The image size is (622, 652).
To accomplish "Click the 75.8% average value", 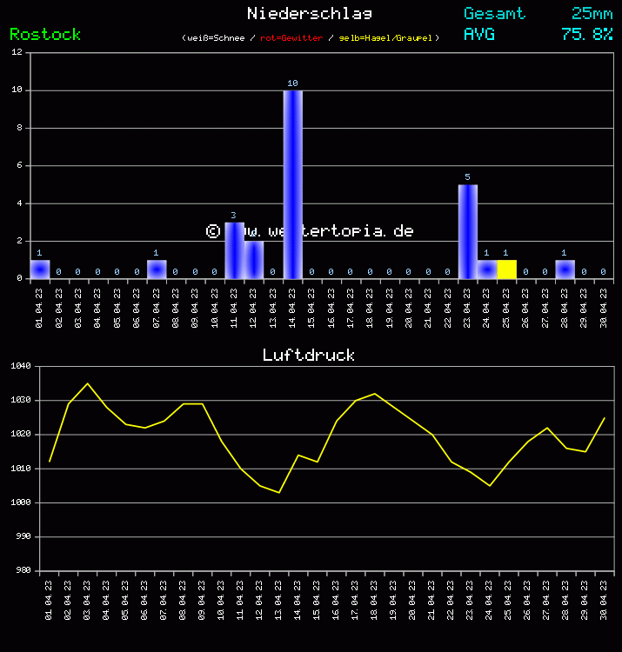I will (x=586, y=34).
